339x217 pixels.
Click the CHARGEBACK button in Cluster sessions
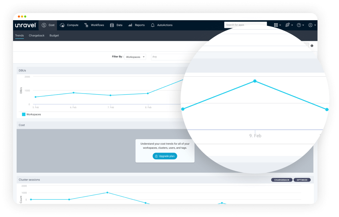[282, 180]
